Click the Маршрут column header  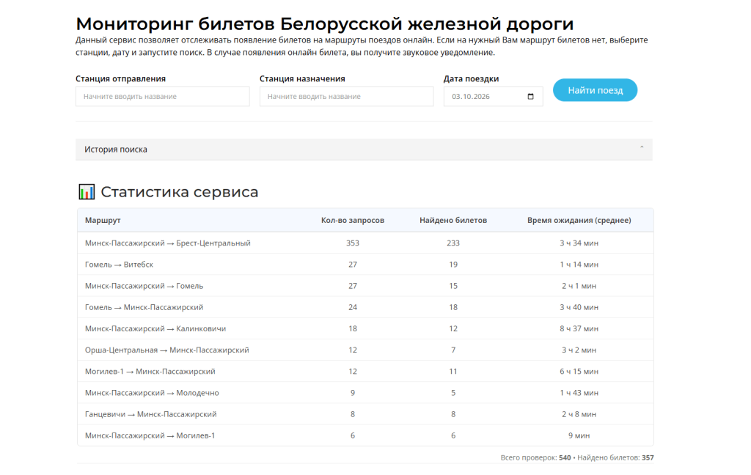pos(103,220)
